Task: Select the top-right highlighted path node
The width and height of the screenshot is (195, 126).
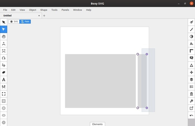Action: pos(147,54)
